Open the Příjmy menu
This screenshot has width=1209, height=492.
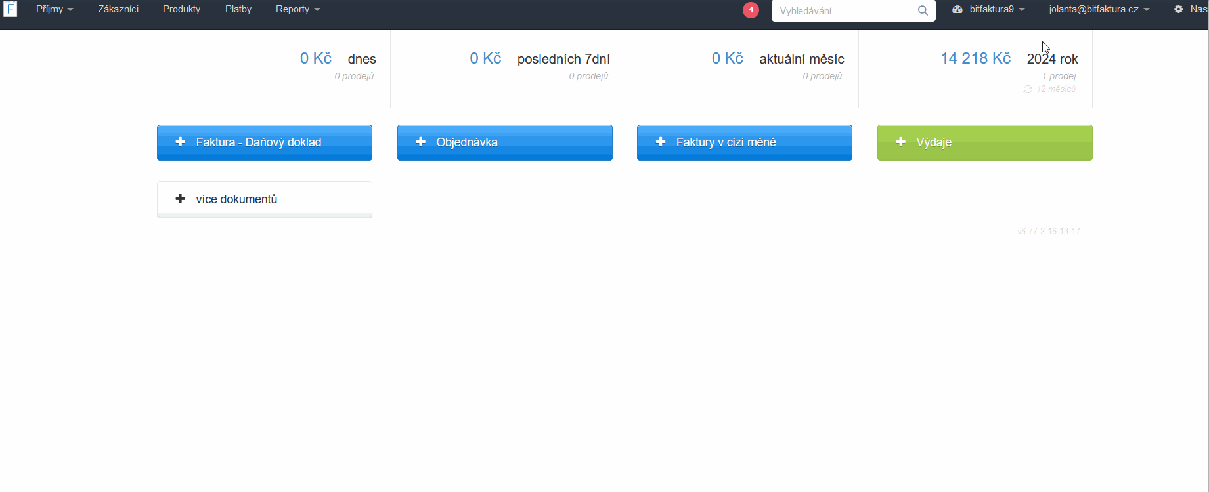click(55, 9)
